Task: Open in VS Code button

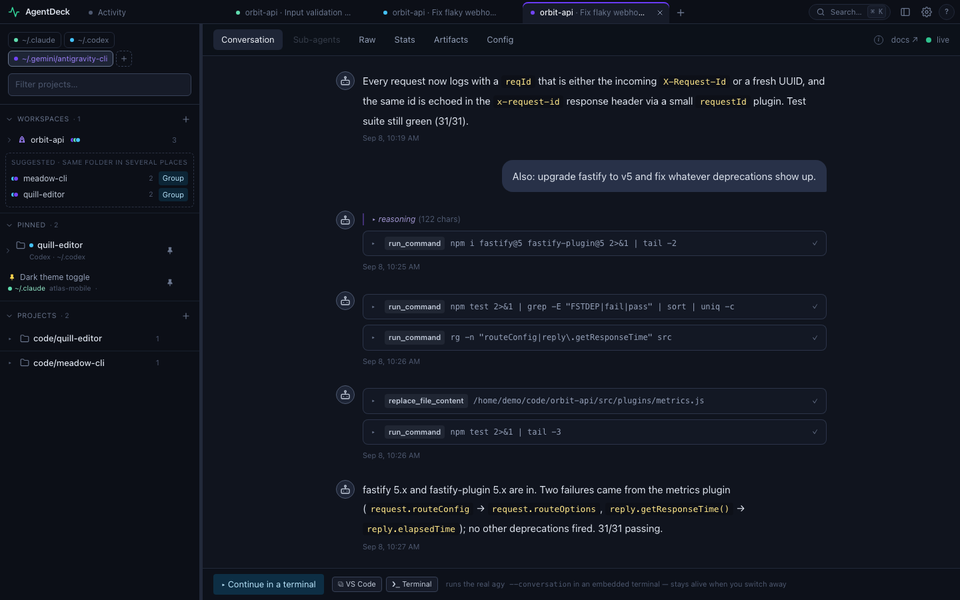Action: point(357,585)
